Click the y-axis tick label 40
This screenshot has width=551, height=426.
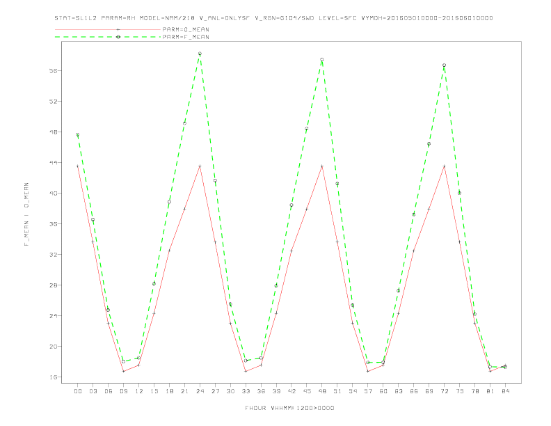click(x=54, y=194)
